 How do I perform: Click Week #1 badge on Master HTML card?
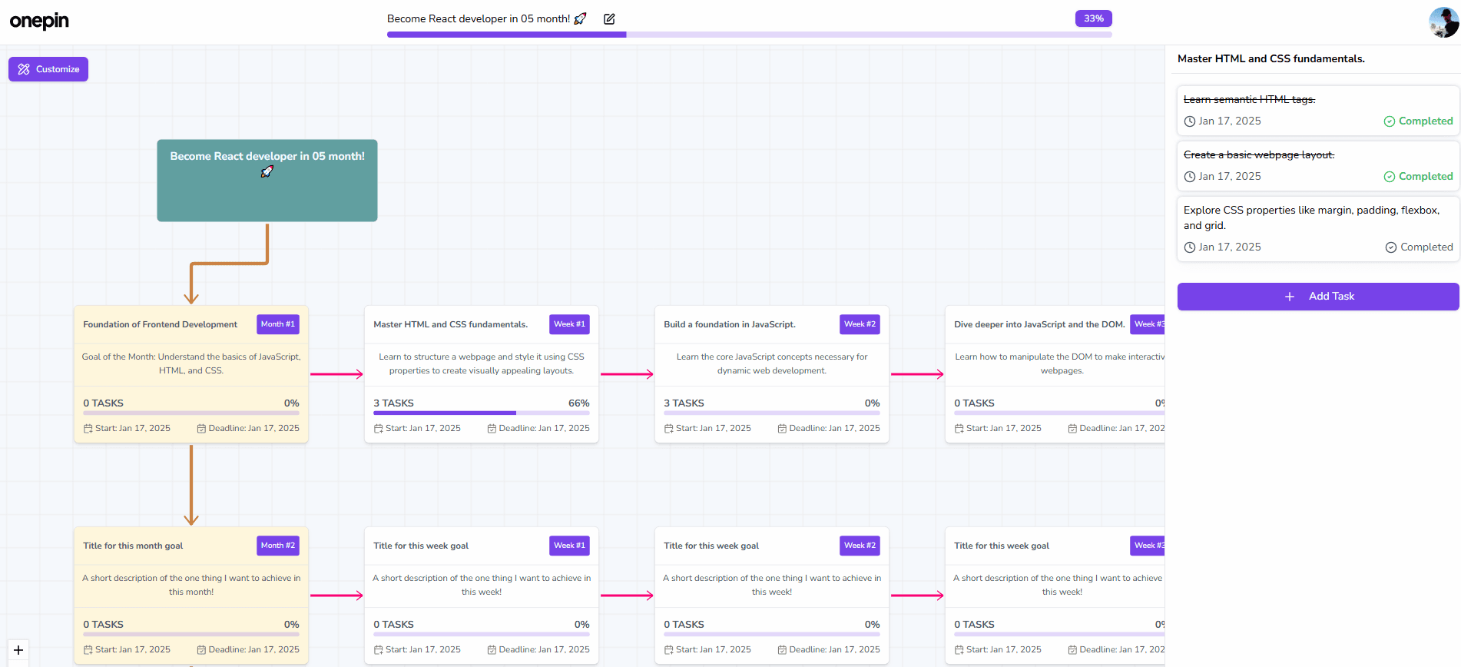569,324
